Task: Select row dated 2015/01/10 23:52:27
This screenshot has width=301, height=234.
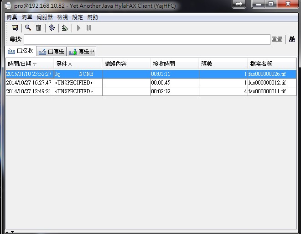Action: point(151,74)
